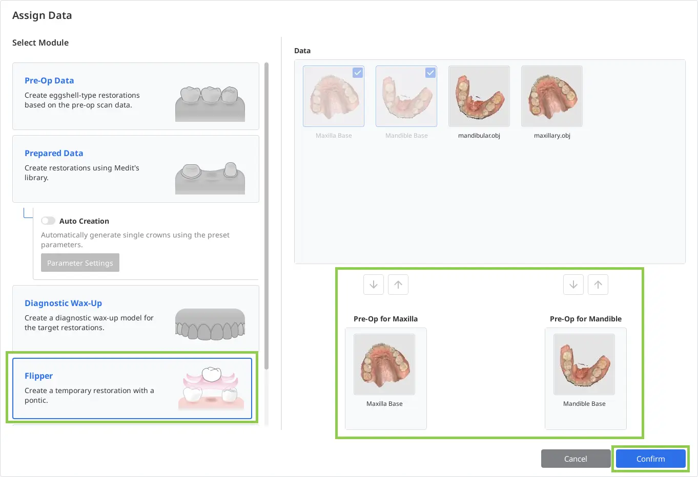Image resolution: width=698 pixels, height=477 pixels.
Task: Click the up arrow above Pre-Op for Maxilla
Action: pyautogui.click(x=398, y=285)
